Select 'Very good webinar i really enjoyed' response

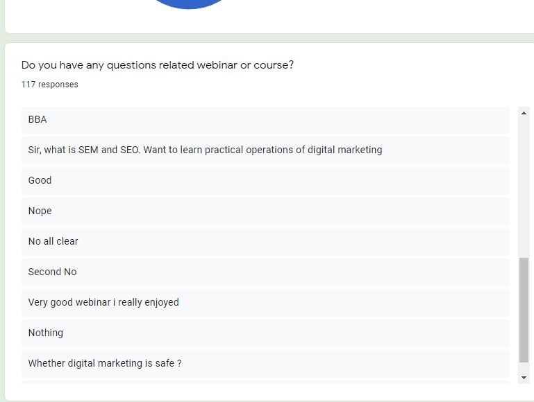(265, 302)
